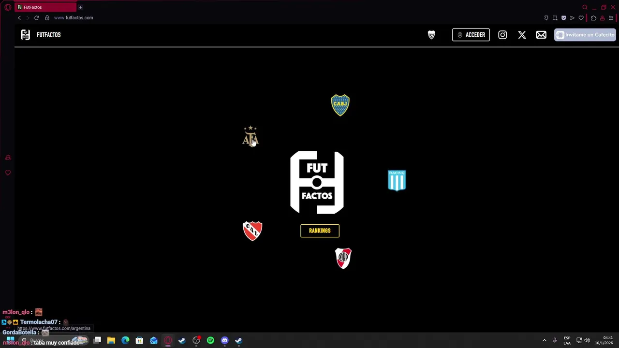Open the Mail app on taskbar

pyautogui.click(x=154, y=341)
